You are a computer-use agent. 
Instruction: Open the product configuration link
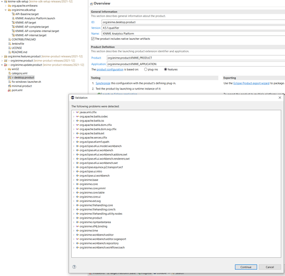pos(110,70)
